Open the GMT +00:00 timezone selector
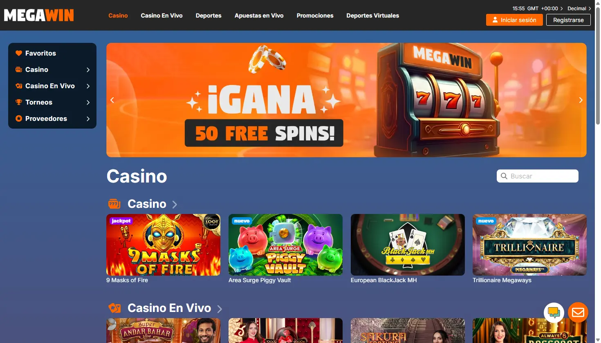The height and width of the screenshot is (343, 601). point(538,8)
